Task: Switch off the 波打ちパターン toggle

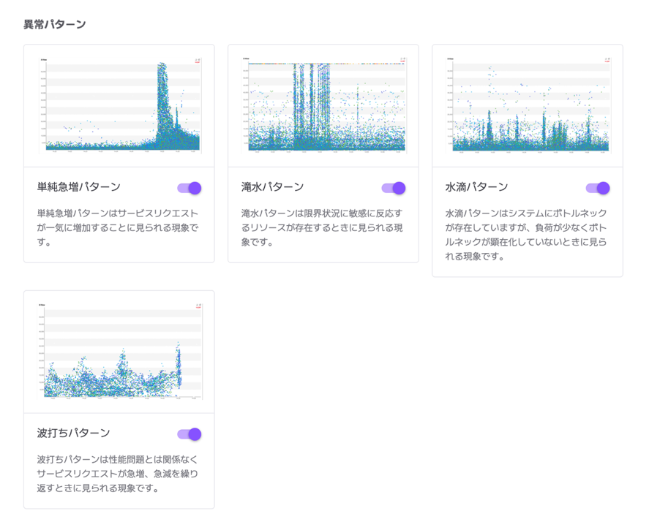Action: point(190,434)
